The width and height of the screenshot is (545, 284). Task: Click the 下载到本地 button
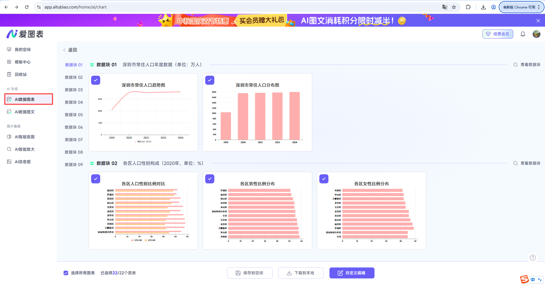301,273
